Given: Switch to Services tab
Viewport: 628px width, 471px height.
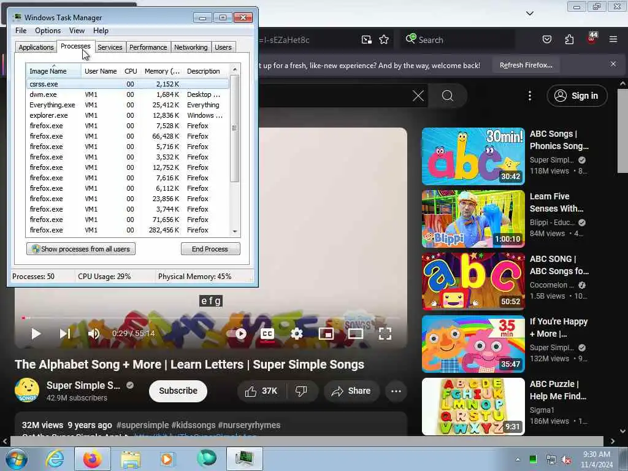Looking at the screenshot, I should [110, 47].
